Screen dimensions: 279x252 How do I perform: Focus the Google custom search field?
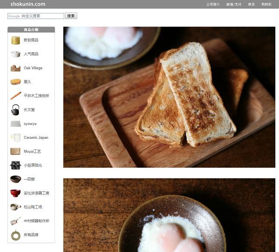point(36,16)
